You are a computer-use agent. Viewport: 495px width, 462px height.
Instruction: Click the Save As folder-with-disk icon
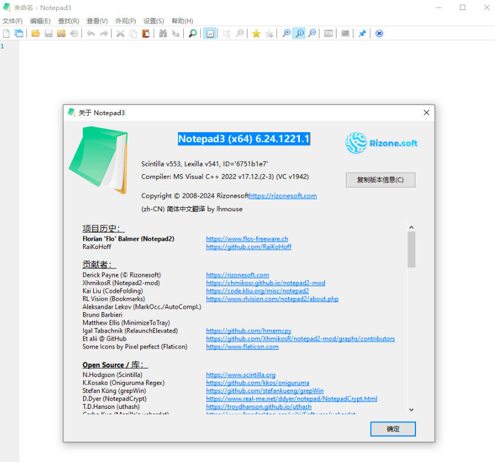pos(61,34)
